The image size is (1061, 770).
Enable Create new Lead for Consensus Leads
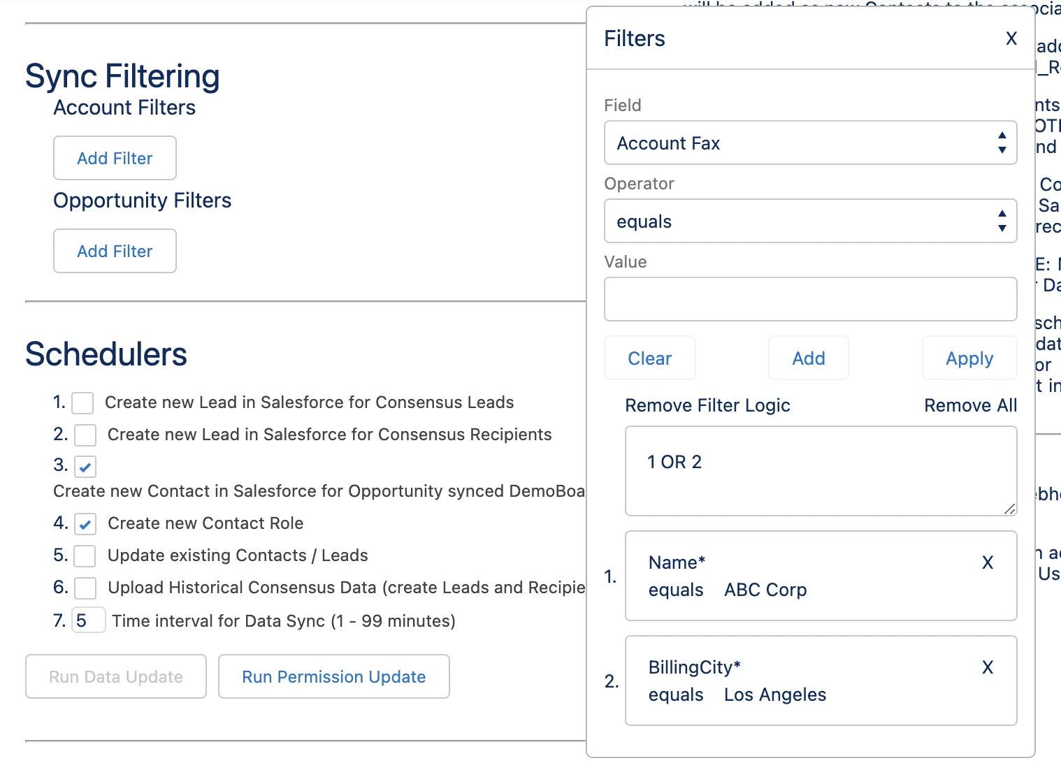(83, 403)
